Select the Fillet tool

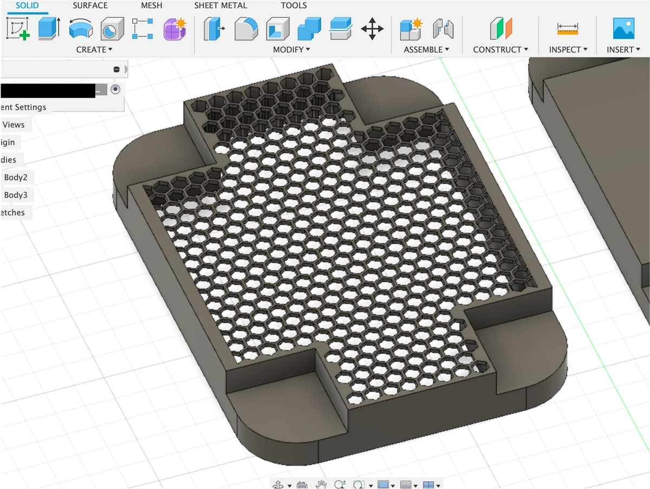[x=246, y=28]
